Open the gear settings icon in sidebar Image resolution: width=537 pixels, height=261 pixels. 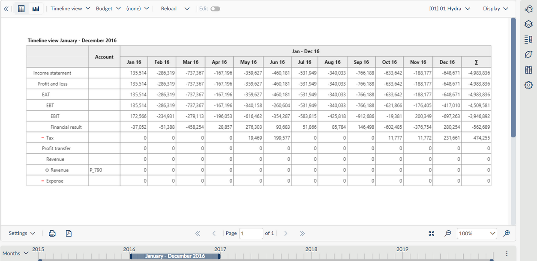point(528,85)
